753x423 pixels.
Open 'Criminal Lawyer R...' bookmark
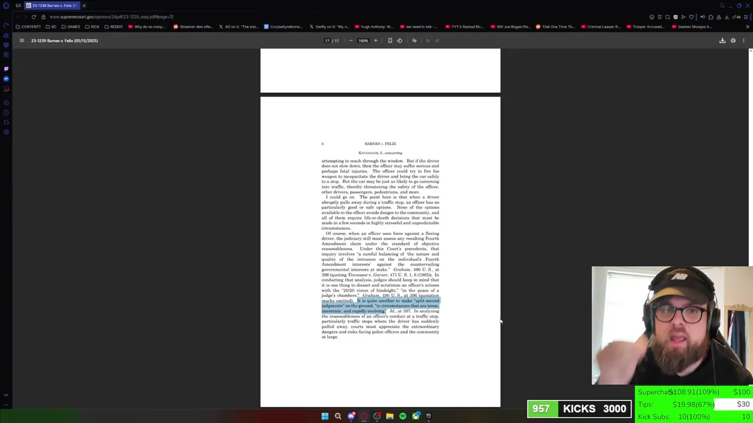601,26
